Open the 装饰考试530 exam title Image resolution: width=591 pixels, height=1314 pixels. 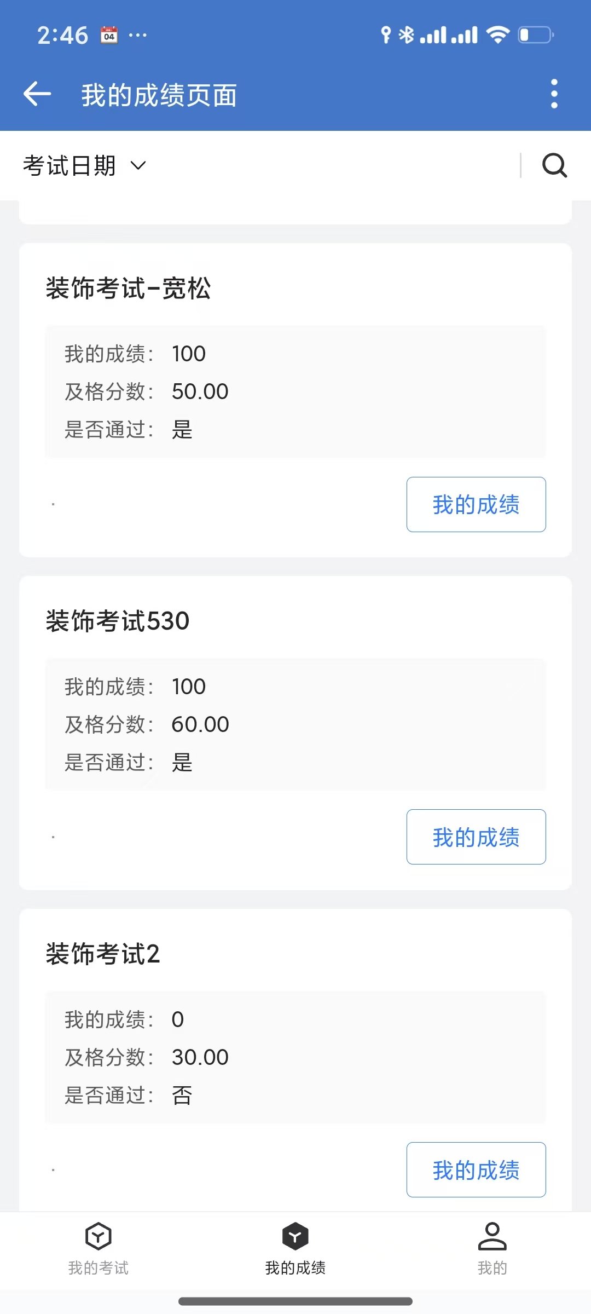pos(118,621)
